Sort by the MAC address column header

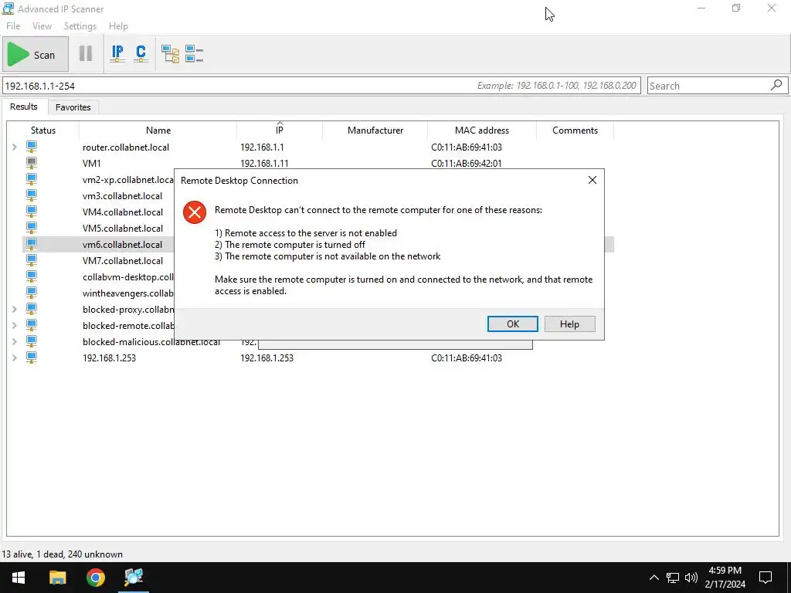point(482,130)
